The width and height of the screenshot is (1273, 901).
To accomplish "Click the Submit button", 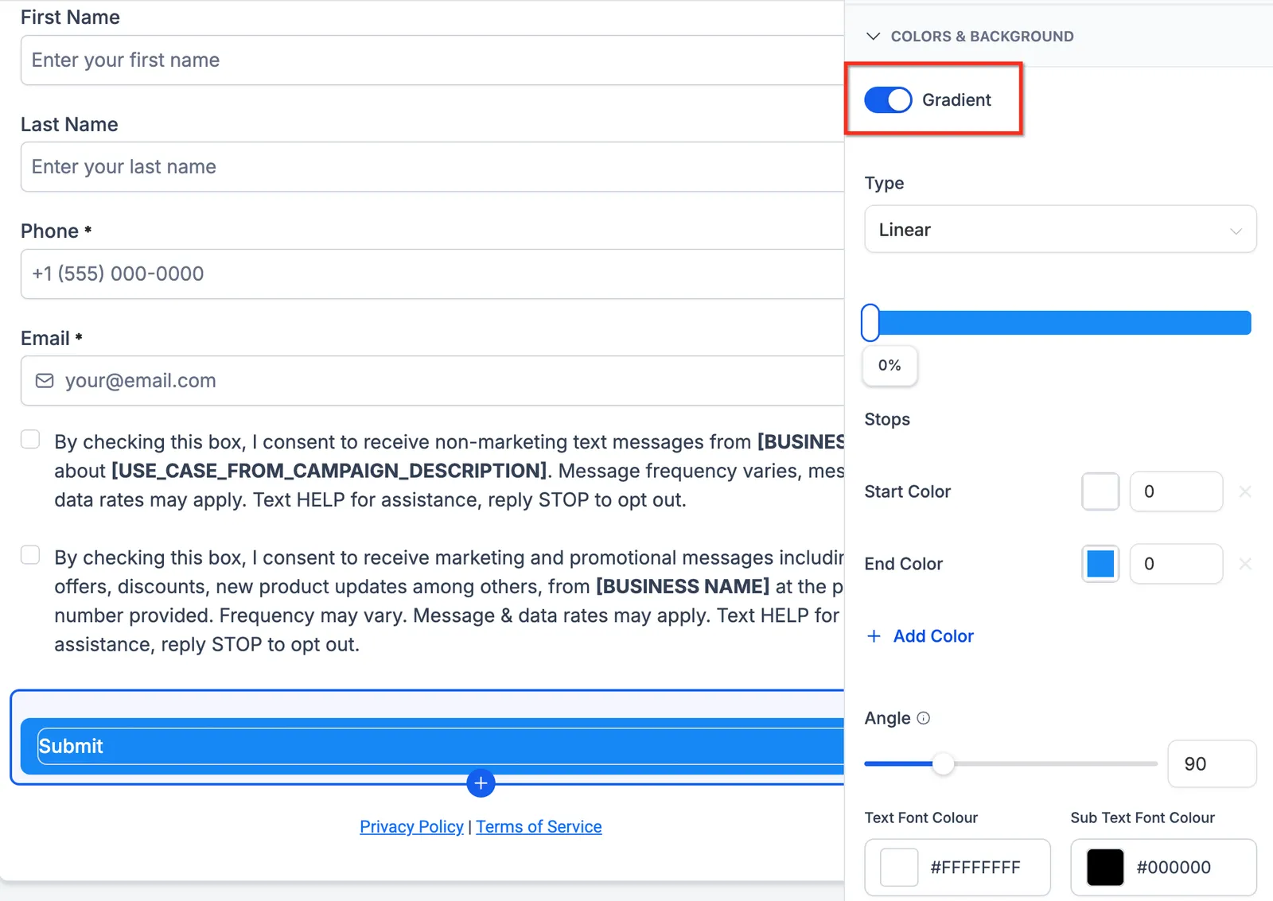I will (x=432, y=746).
